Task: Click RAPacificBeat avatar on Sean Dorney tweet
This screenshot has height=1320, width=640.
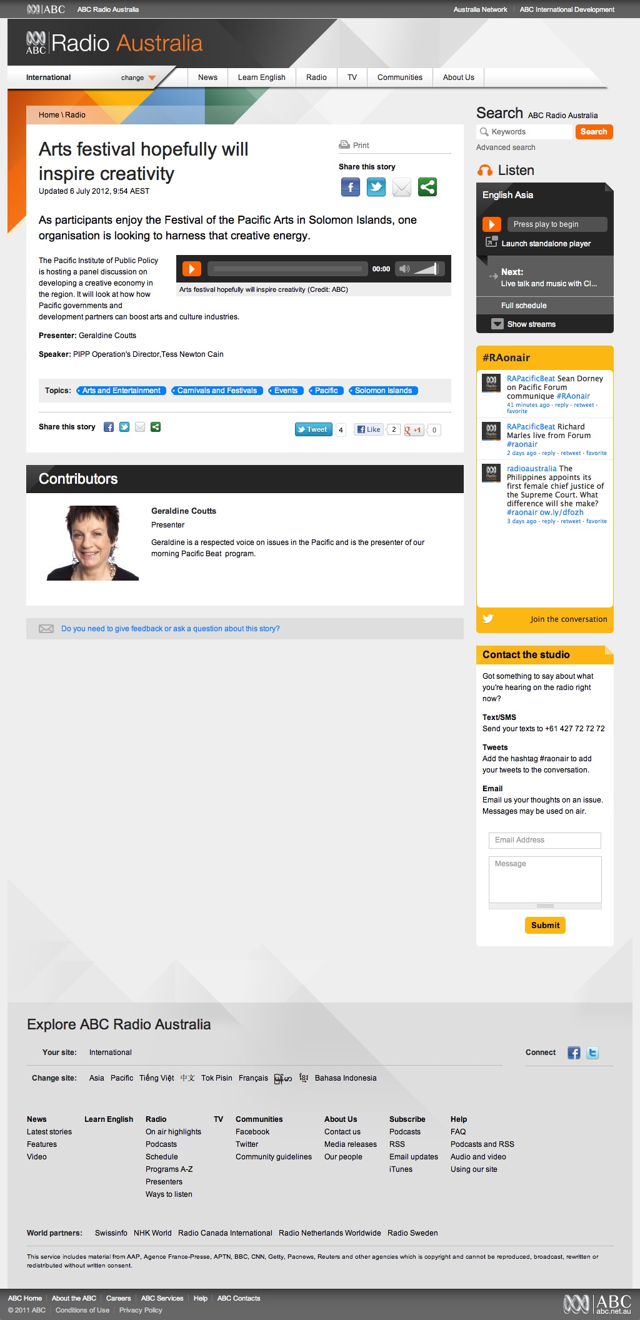Action: point(491,383)
